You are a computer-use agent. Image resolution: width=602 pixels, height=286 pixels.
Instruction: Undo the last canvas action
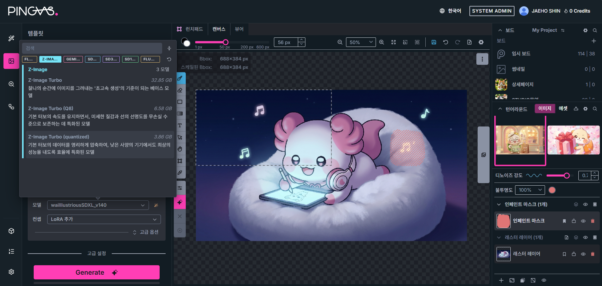click(446, 42)
